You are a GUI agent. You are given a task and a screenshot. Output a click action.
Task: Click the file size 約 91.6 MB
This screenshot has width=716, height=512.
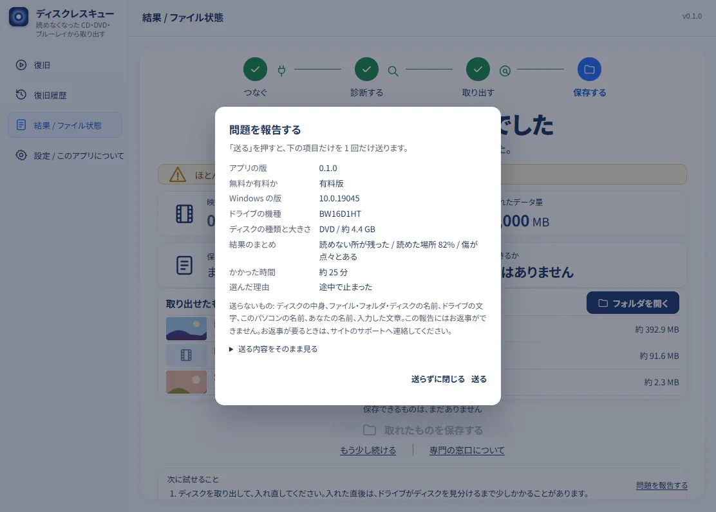pyautogui.click(x=659, y=356)
